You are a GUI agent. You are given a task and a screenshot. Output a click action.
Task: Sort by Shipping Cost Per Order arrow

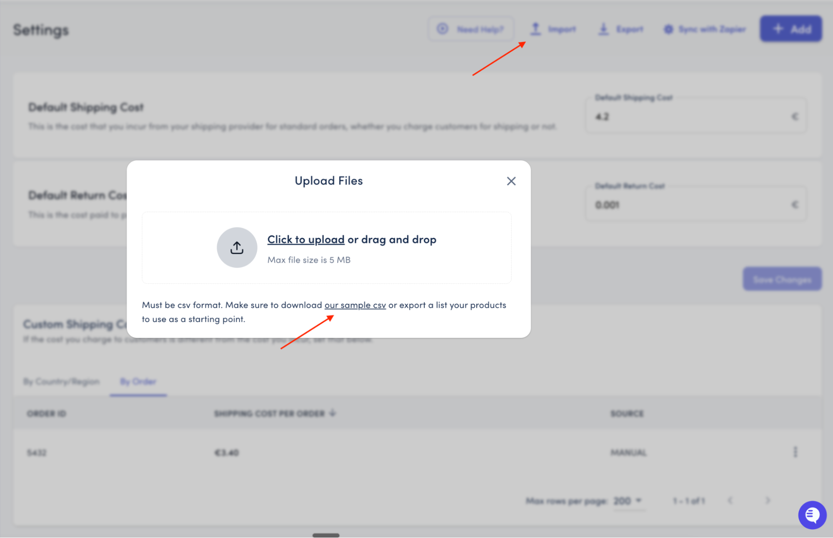pos(333,413)
